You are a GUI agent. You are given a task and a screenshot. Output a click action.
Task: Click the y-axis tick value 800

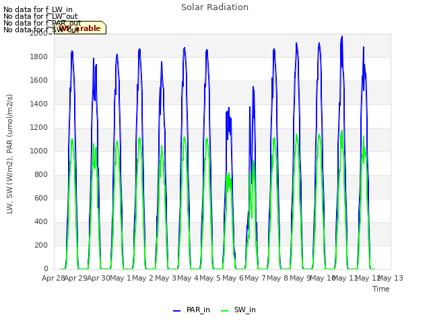tap(41, 175)
